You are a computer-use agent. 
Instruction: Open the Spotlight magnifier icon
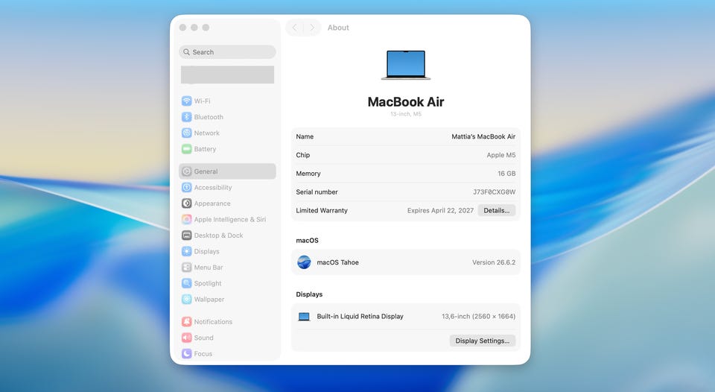tap(186, 283)
